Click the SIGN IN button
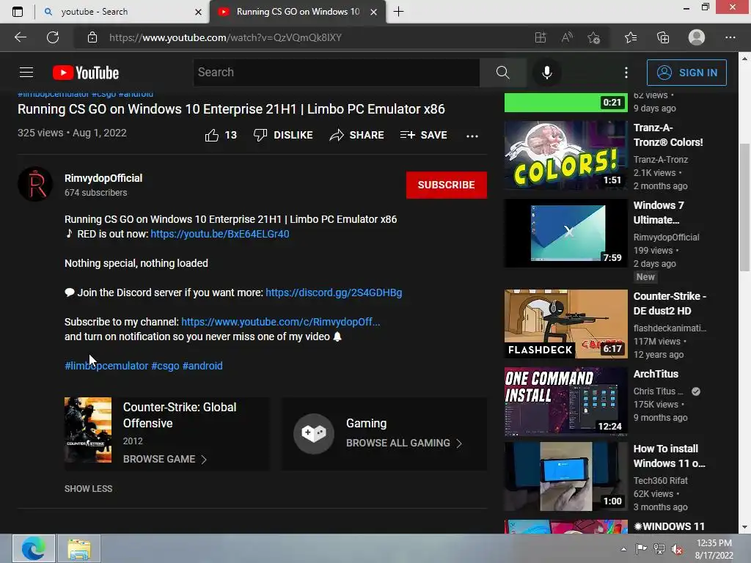 (x=686, y=73)
